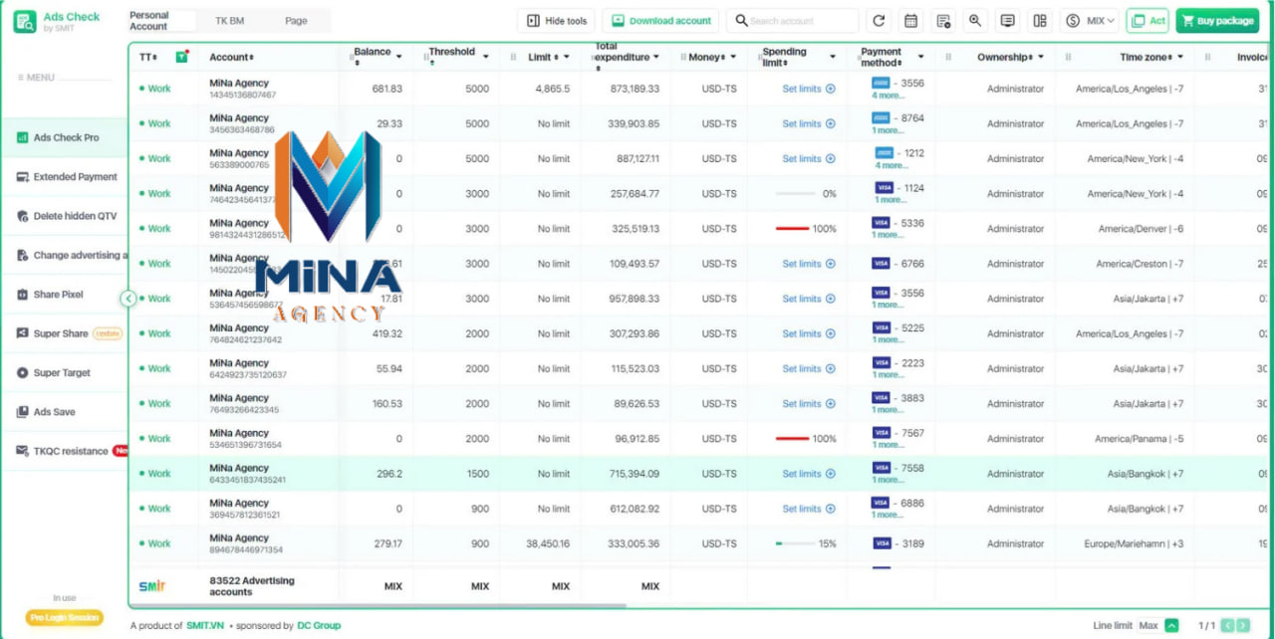Click the Ads Save sidebar icon
1275x639 pixels.
click(x=23, y=412)
